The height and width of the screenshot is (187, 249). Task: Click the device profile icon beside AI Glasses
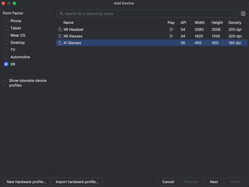click(x=60, y=43)
